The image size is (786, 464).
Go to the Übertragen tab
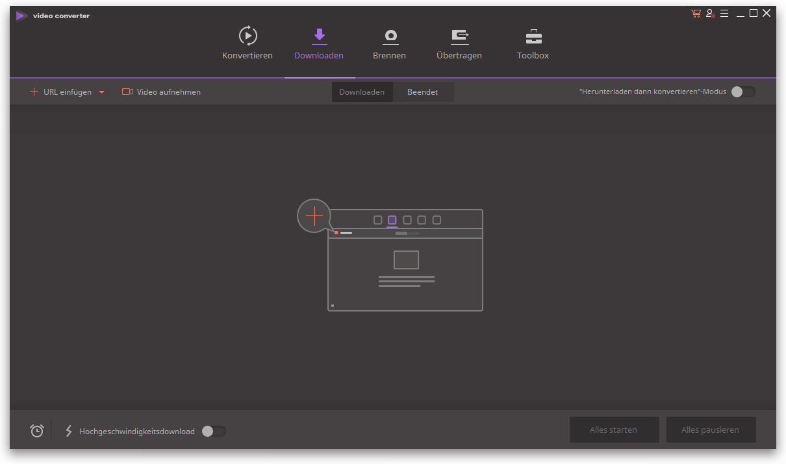click(459, 43)
